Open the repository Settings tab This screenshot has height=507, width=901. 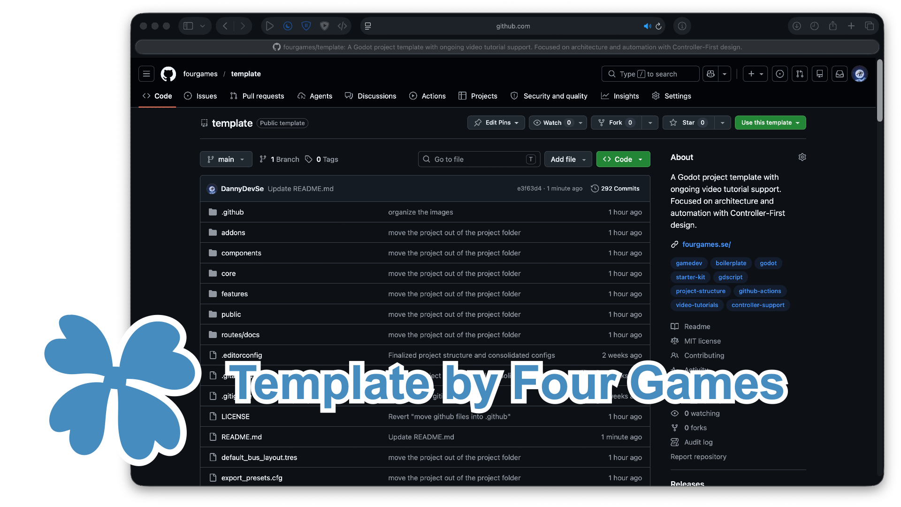click(x=672, y=96)
